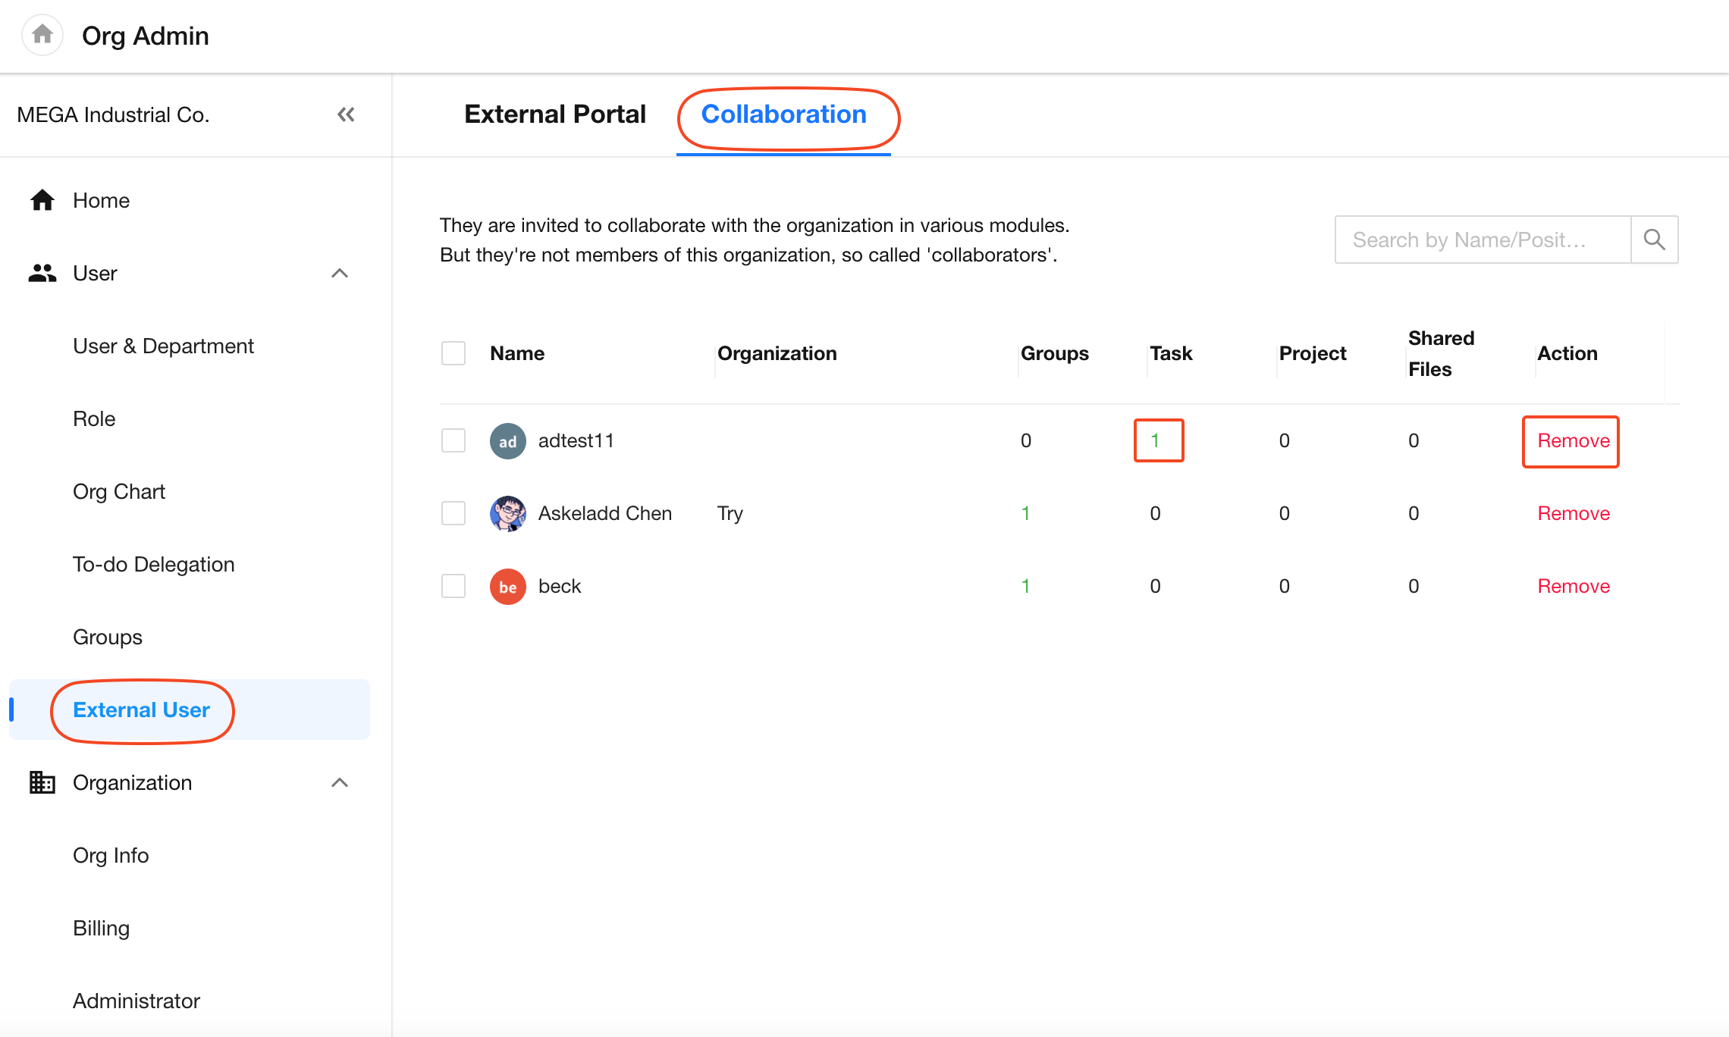The image size is (1729, 1037).
Task: Remove collaborator Askeladd Chen
Action: point(1573,514)
